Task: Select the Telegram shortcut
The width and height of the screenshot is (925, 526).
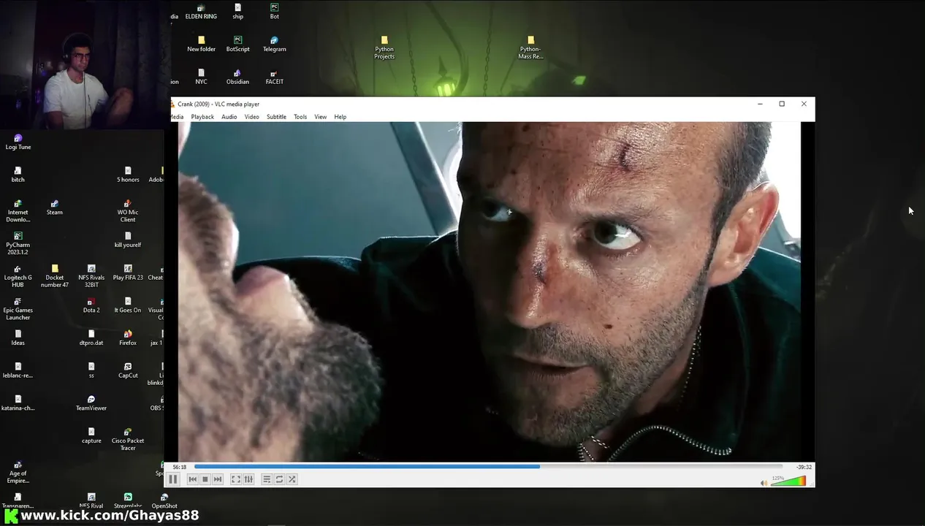Action: 274,44
